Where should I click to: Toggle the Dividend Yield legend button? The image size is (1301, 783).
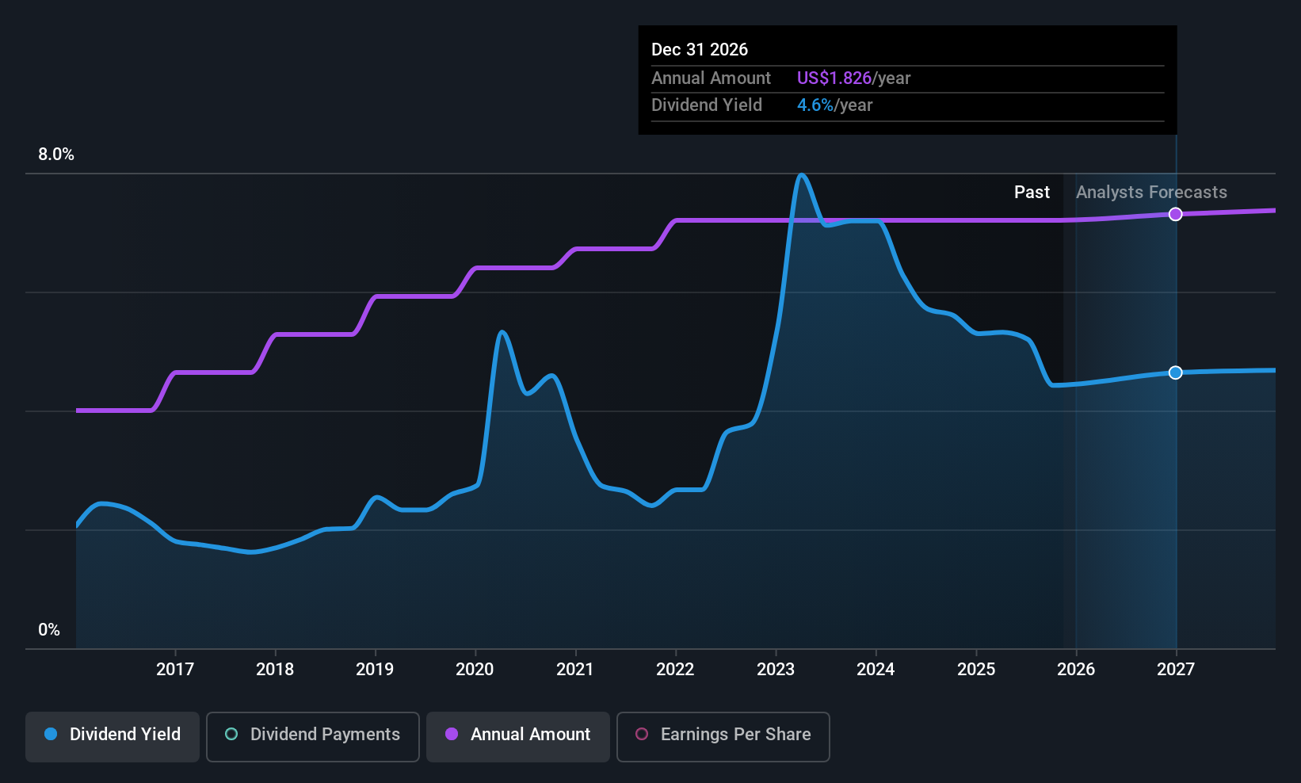113,736
